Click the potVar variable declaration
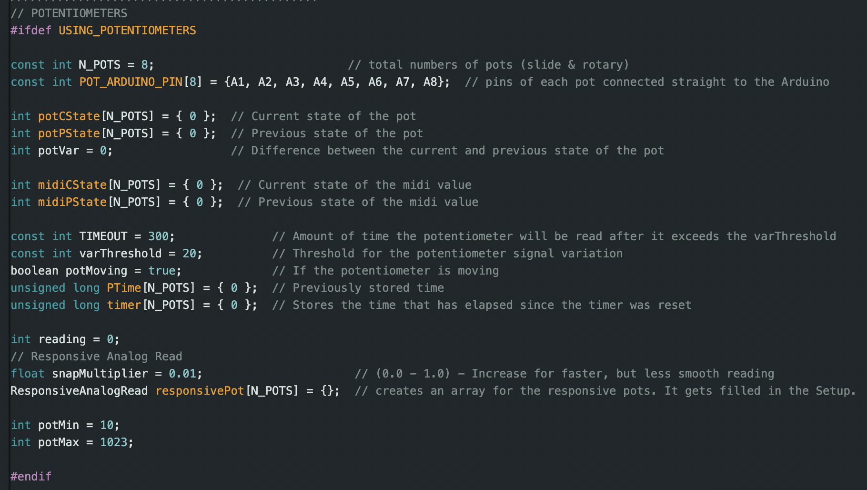This screenshot has height=490, width=867. point(59,151)
